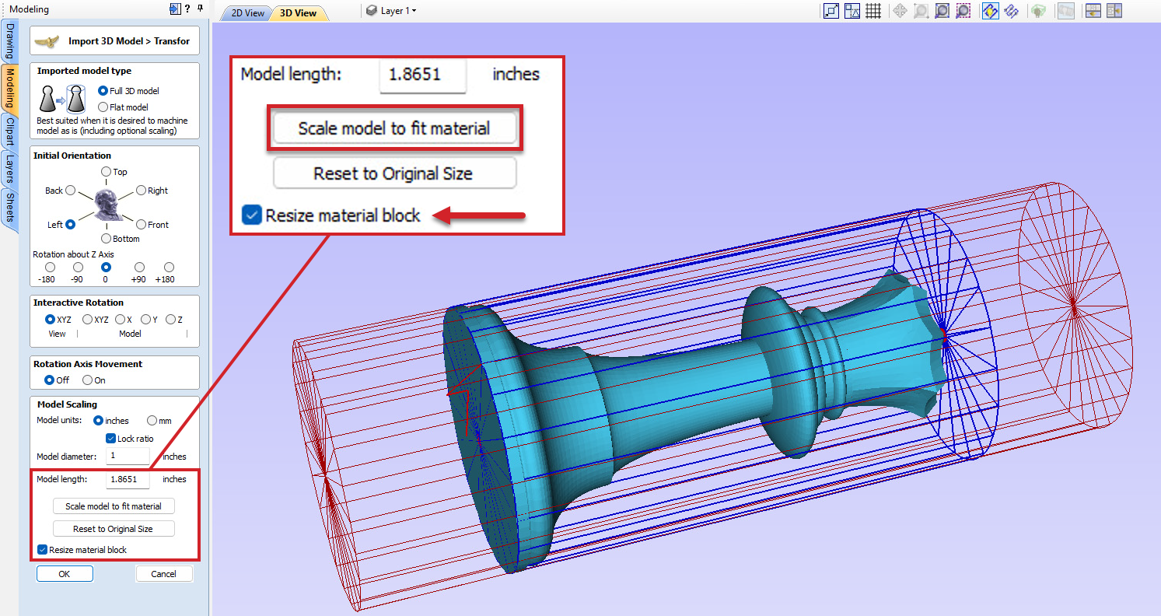Toggle the snapping grid icon

point(872,11)
